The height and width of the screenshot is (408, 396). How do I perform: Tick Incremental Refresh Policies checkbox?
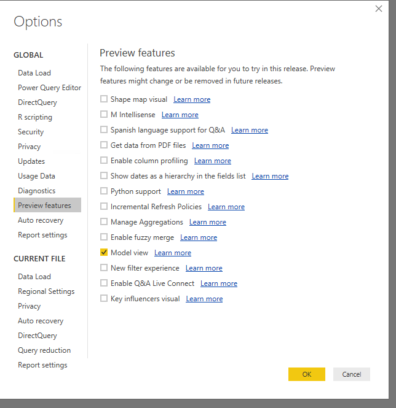click(x=104, y=206)
